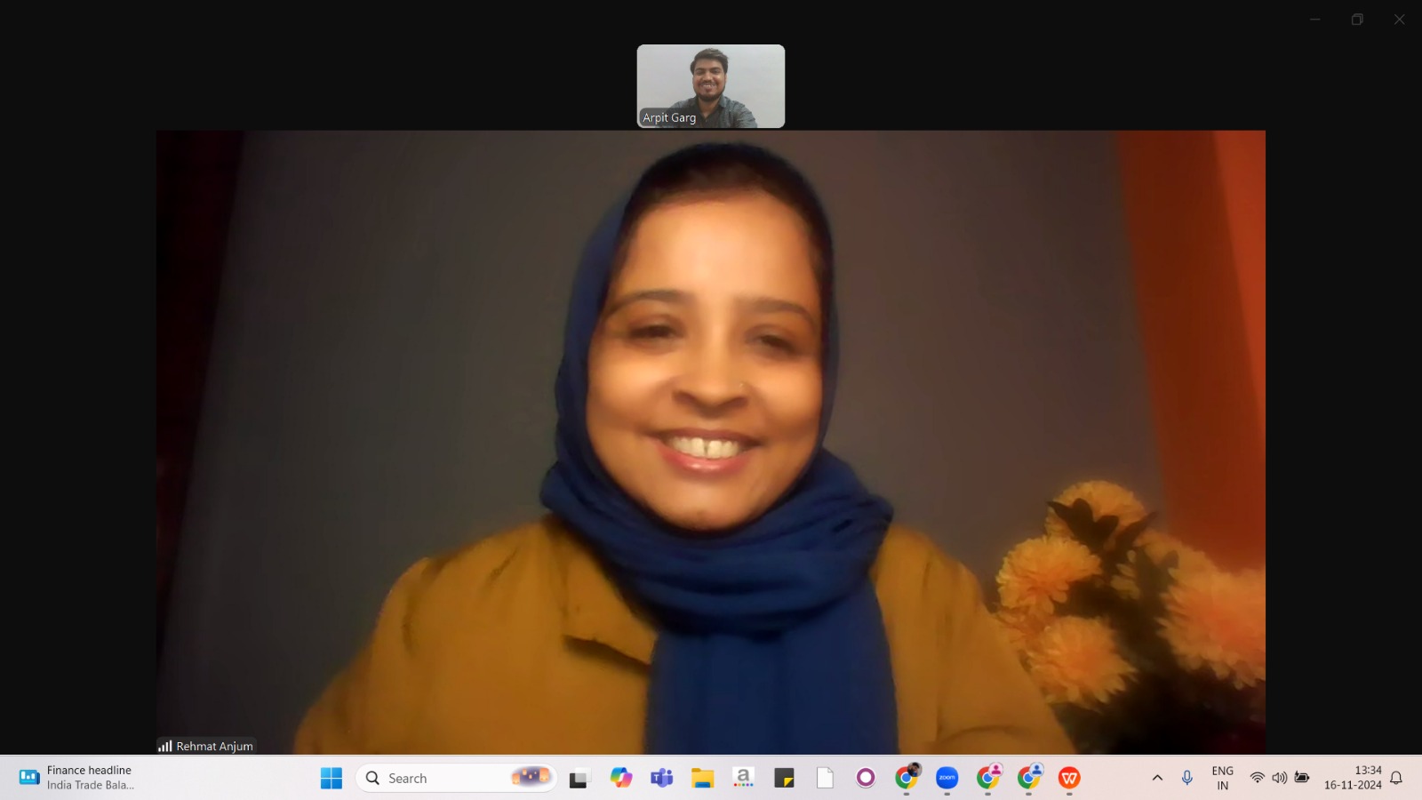Toggle Wi-Fi settings from the system tray
The height and width of the screenshot is (800, 1422).
[x=1258, y=778]
